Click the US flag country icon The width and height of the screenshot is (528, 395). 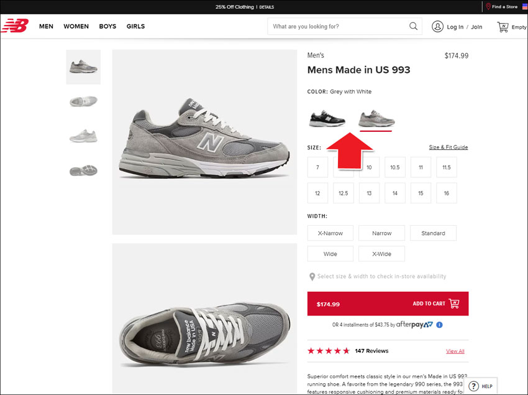[x=525, y=6]
